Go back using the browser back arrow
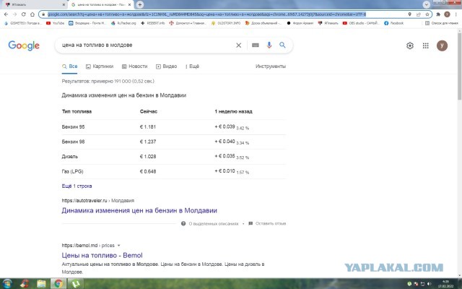462x289 pixels. [6, 14]
